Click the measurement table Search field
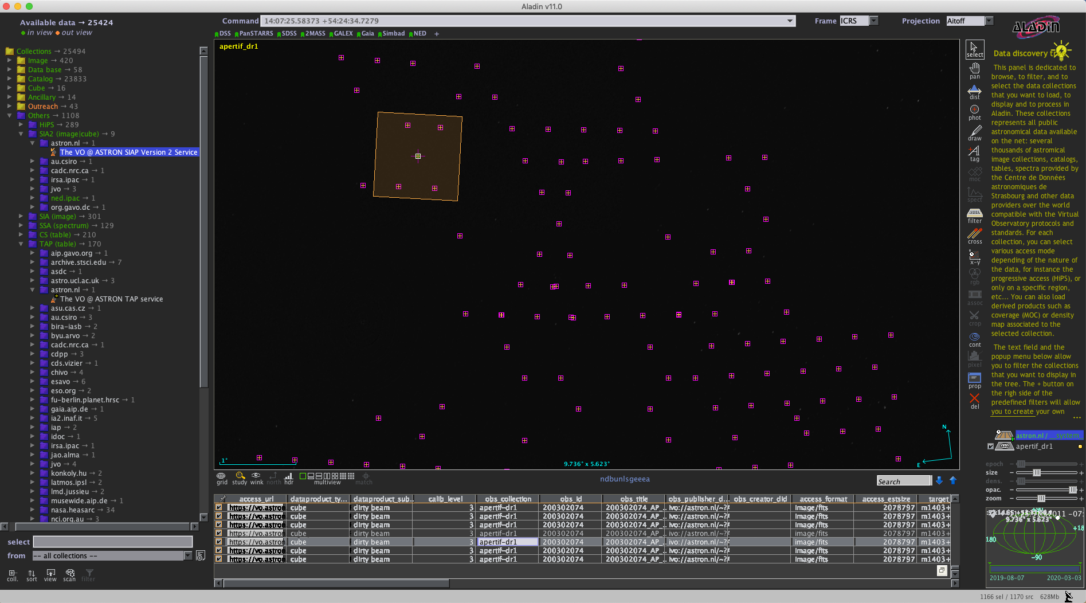 click(904, 481)
